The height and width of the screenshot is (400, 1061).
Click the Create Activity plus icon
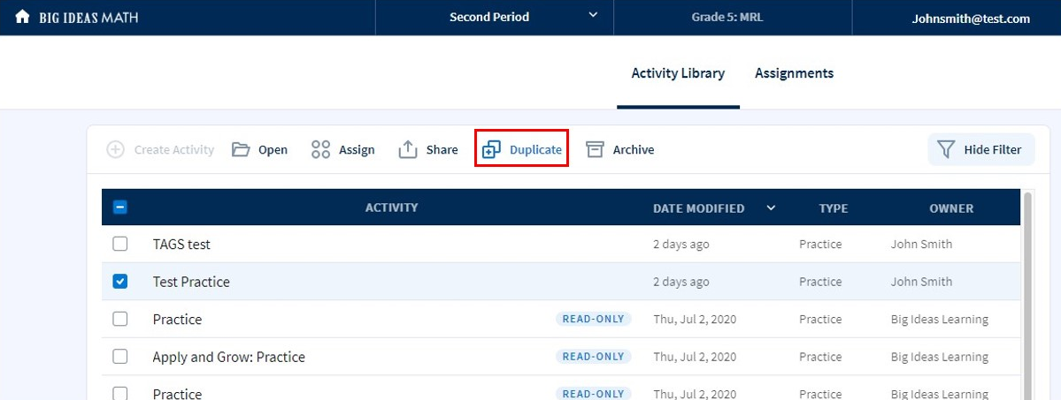115,150
